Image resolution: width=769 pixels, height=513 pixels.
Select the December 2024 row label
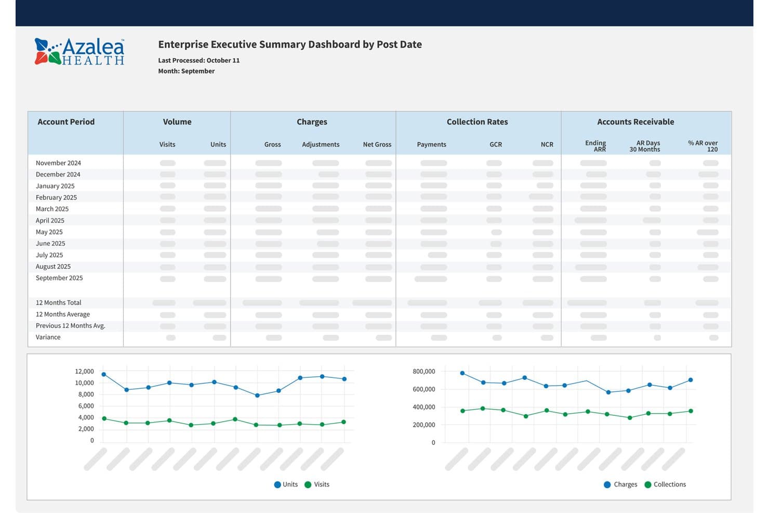(58, 174)
